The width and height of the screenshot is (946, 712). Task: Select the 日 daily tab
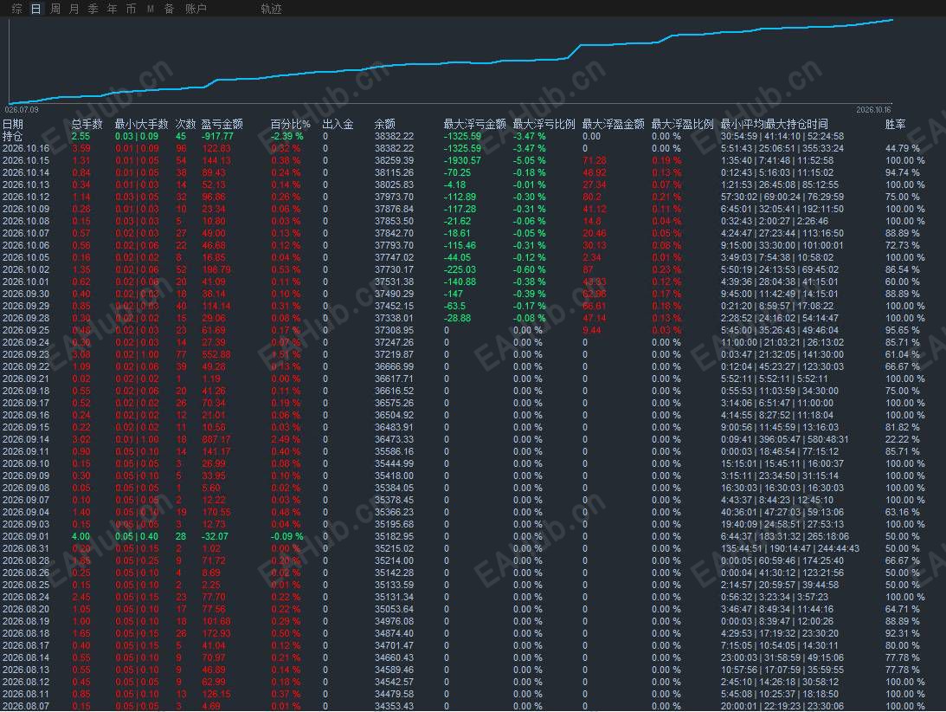(x=36, y=9)
